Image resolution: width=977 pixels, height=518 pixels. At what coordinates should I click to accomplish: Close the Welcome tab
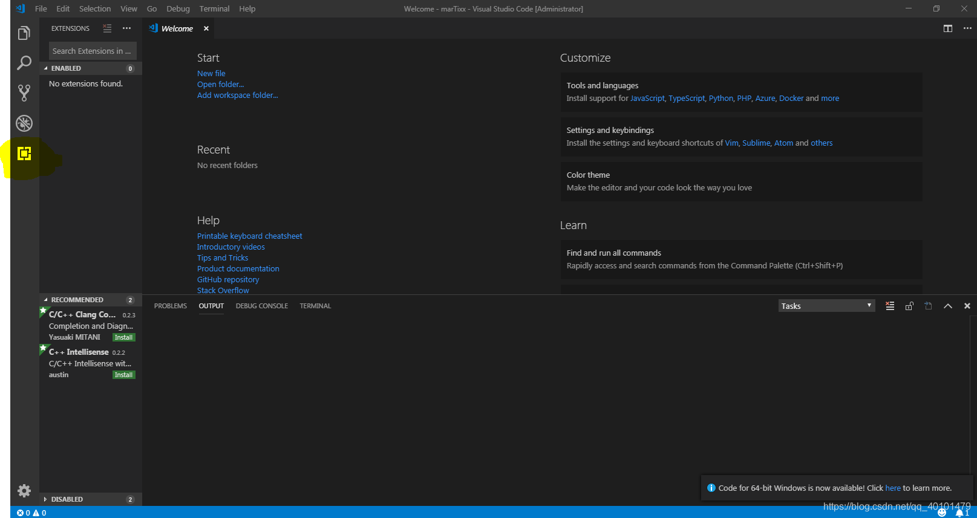coord(206,28)
